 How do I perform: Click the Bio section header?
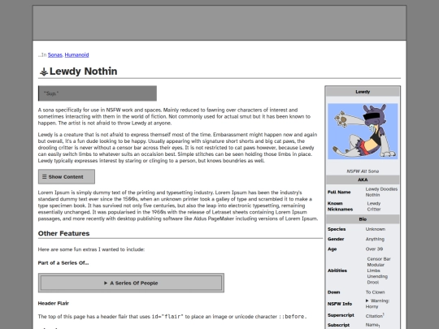[363, 219]
